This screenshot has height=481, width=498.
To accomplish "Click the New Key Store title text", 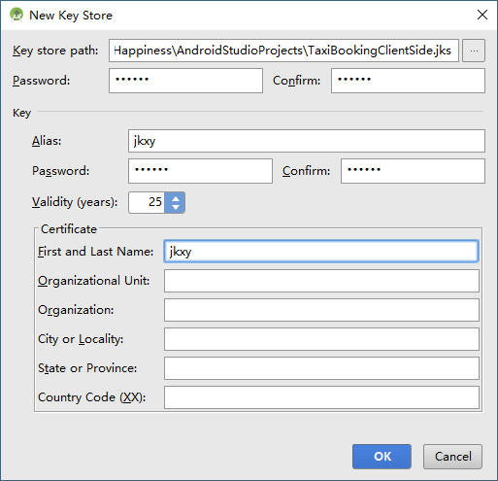I will coord(71,16).
